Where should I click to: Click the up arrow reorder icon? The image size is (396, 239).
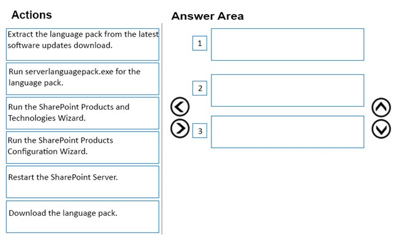click(x=381, y=107)
